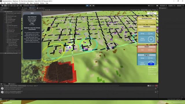Select the Rect transform tool
The image size is (185, 104).
click(15, 5)
